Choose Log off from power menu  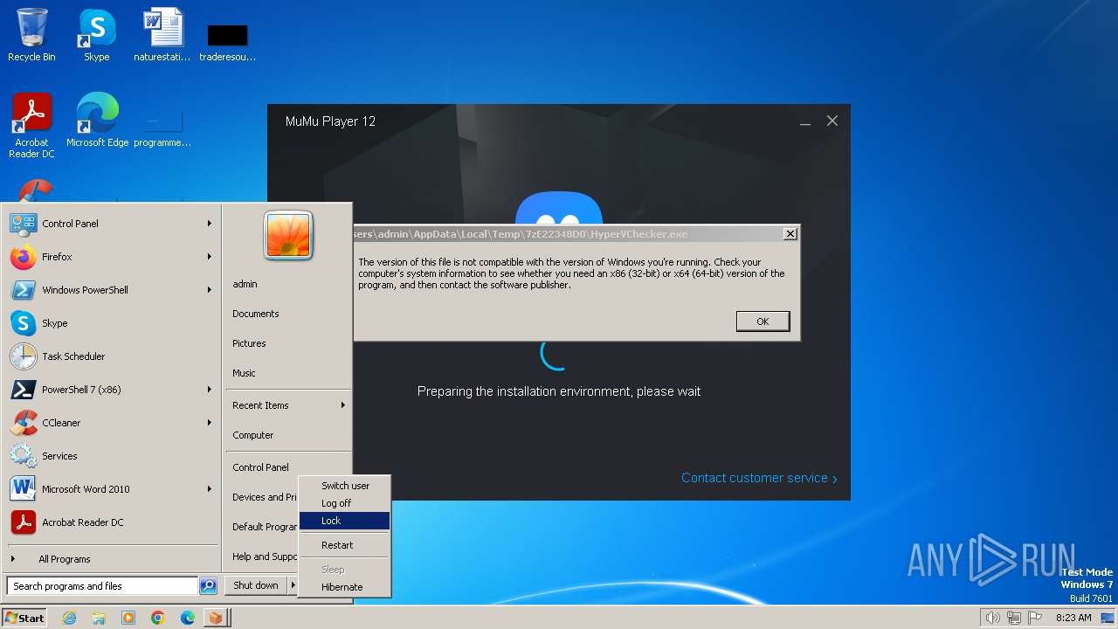pos(344,503)
